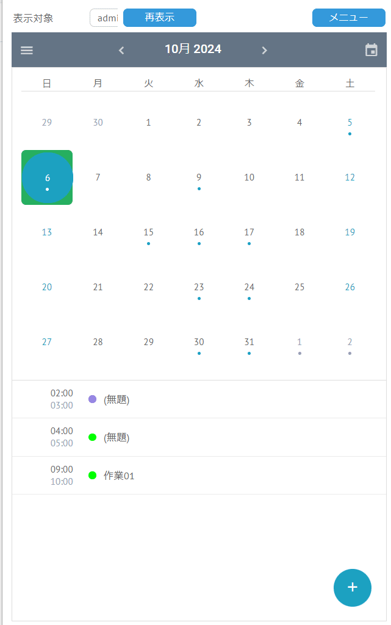
Task: Open the 作業01 event at 09:00
Action: (x=199, y=476)
